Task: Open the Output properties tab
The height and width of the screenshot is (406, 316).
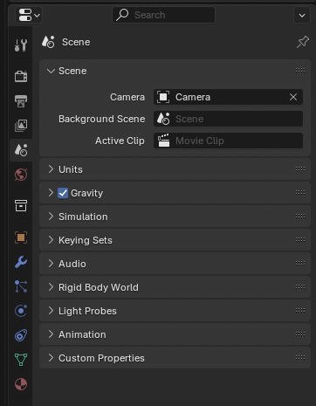Action: click(21, 101)
